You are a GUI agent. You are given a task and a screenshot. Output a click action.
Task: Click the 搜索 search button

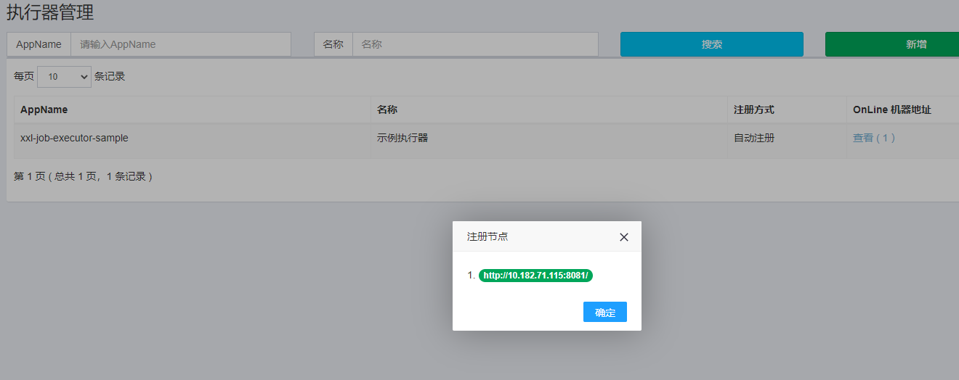(711, 44)
